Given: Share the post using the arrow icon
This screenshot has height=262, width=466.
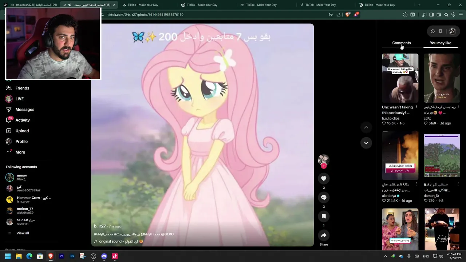Looking at the screenshot, I should [324, 235].
